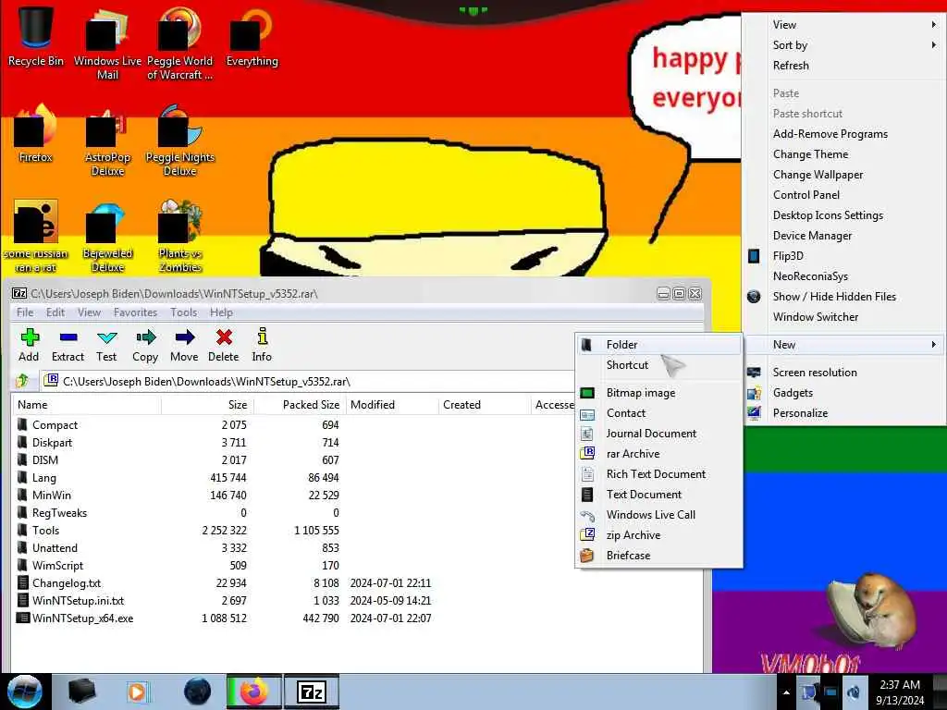
Task: Open the clock showing 2:37 AM
Action: [900, 692]
